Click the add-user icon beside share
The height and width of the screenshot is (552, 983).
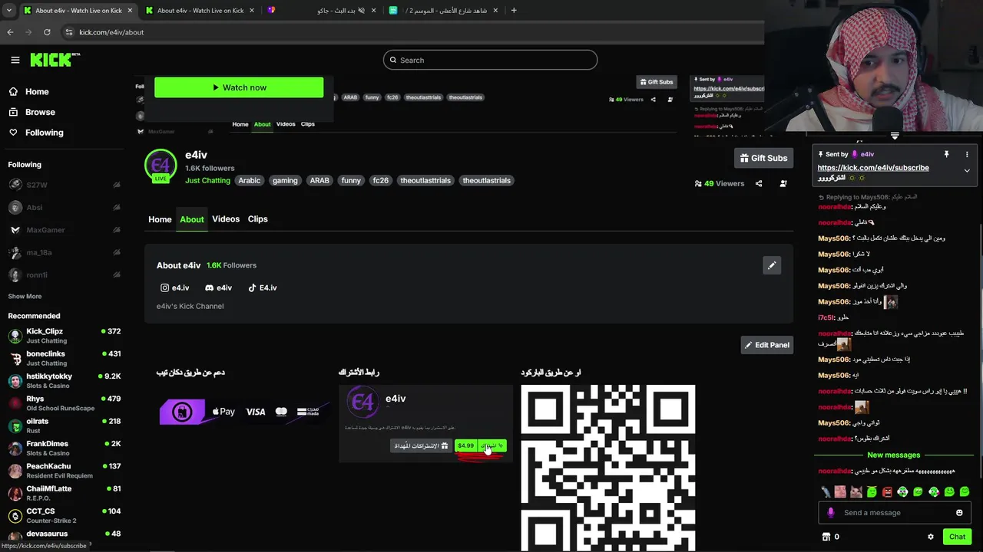[x=783, y=184]
